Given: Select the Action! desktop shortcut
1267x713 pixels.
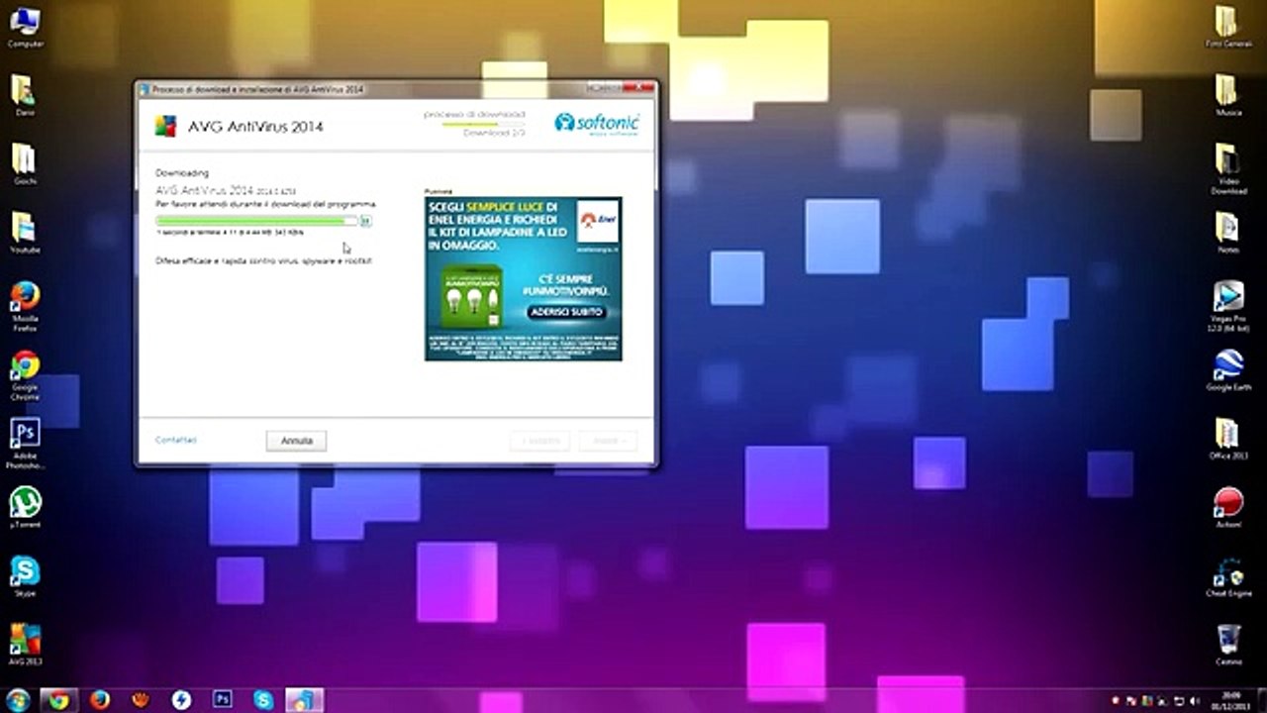Looking at the screenshot, I should (1227, 506).
